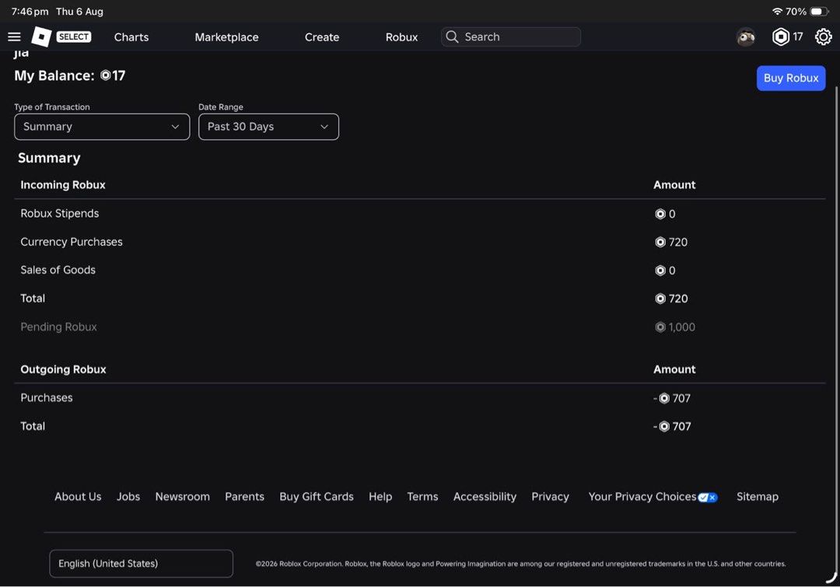The image size is (840, 587).
Task: Click battery indicator in status bar
Action: 819,11
